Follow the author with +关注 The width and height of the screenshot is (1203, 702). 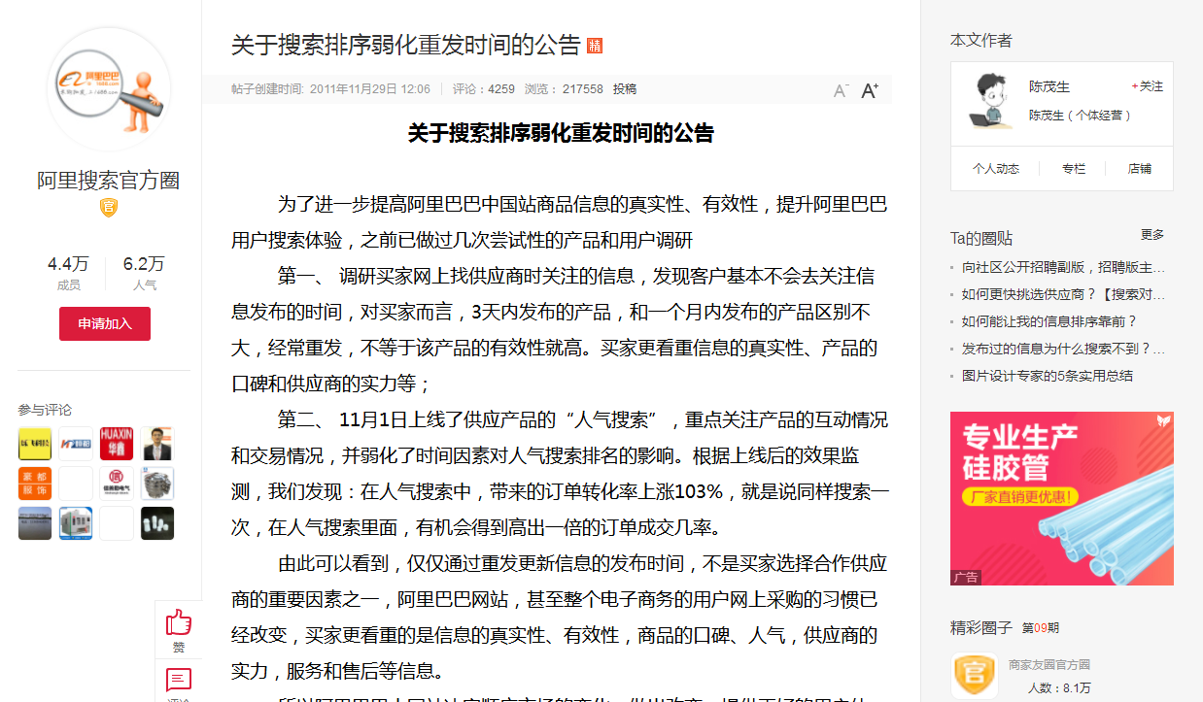(x=1147, y=86)
